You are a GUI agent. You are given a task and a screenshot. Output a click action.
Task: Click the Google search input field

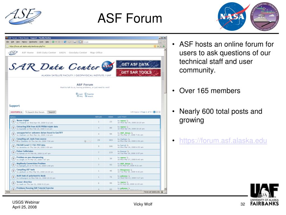click(x=120, y=42)
